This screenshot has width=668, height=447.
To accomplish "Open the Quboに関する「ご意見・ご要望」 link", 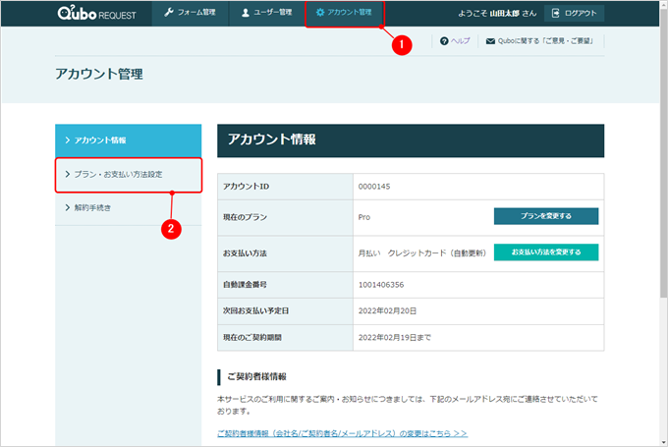I will click(x=546, y=41).
